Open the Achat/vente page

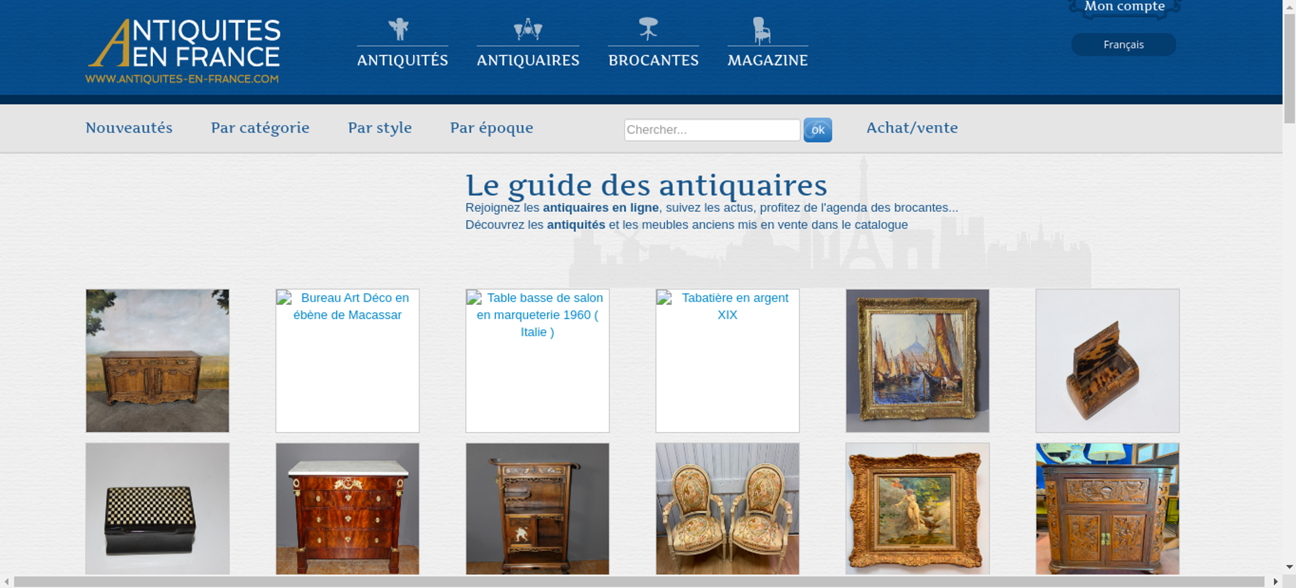pos(912,128)
